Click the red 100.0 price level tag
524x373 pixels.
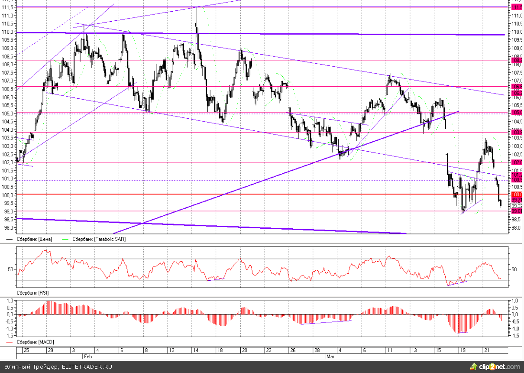click(517, 195)
